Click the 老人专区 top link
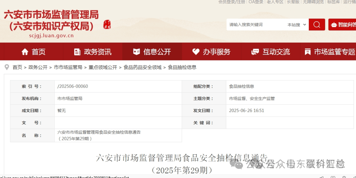This screenshot has height=178, width=356. click(x=275, y=2)
